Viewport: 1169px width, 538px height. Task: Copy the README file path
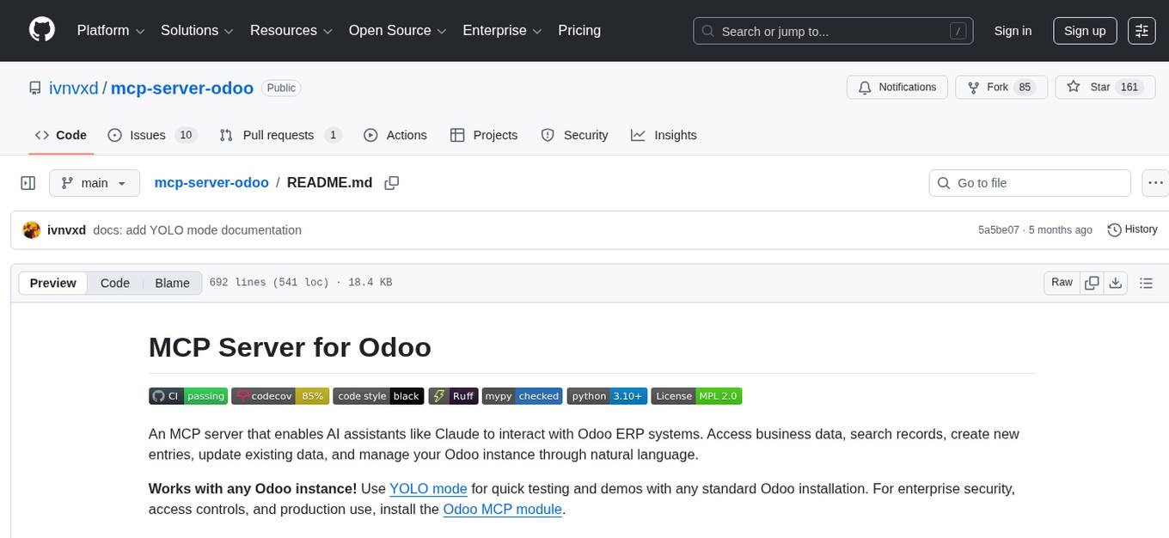point(392,182)
